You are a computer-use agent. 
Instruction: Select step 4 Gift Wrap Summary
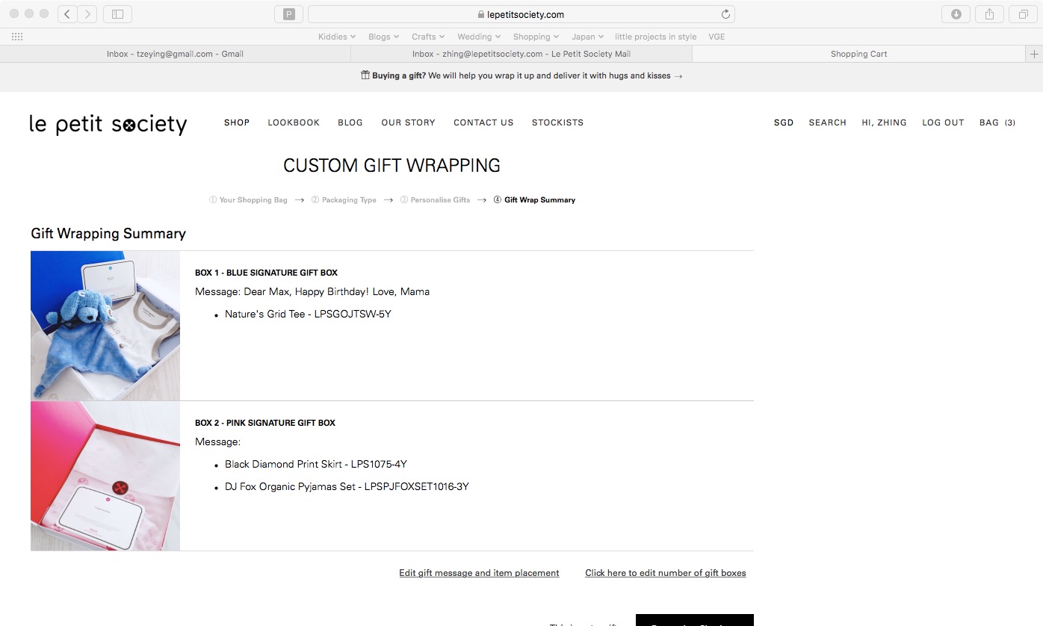534,200
